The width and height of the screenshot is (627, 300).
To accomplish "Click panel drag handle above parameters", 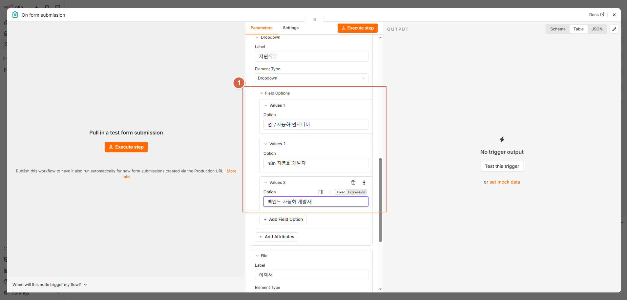I will pyautogui.click(x=314, y=20).
